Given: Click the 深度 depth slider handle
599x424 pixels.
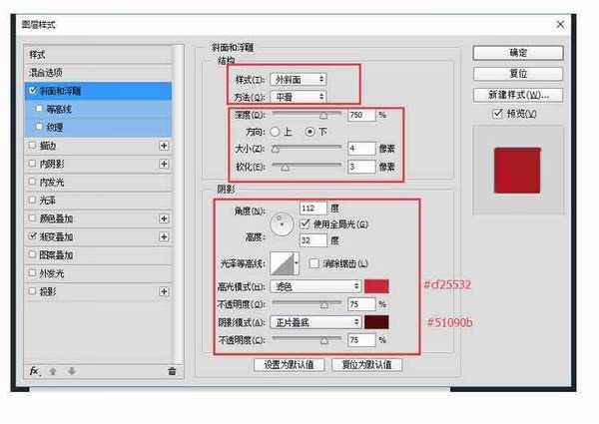Looking at the screenshot, I should [x=323, y=116].
